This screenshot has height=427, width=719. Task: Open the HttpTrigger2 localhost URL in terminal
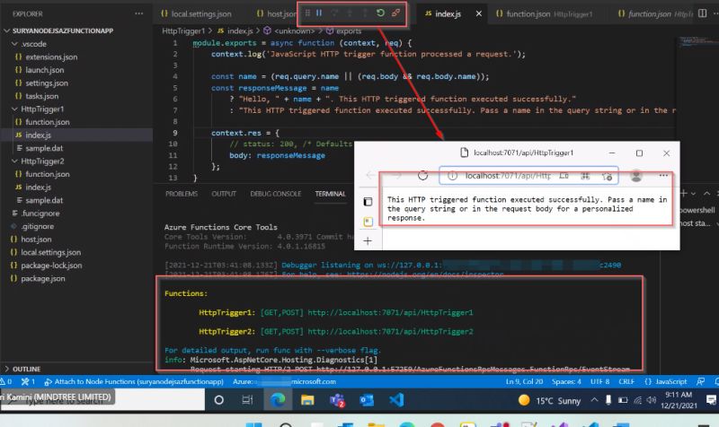390,331
